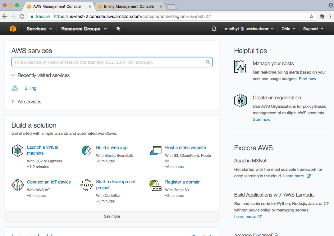Close the AWS Management Console tab
Viewport: 334px width, 236px height.
[x=90, y=7]
